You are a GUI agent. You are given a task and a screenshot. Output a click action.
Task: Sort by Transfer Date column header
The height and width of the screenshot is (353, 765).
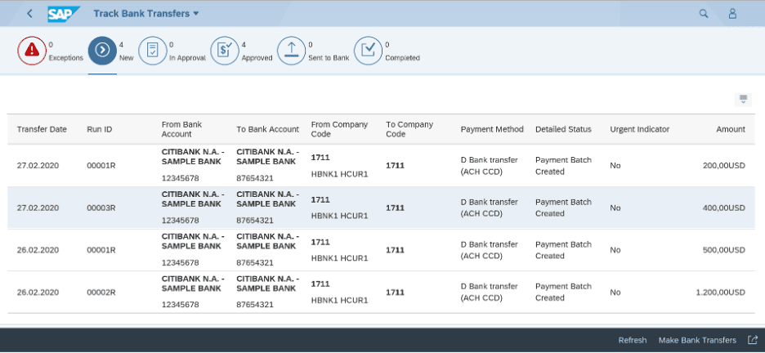coord(42,129)
